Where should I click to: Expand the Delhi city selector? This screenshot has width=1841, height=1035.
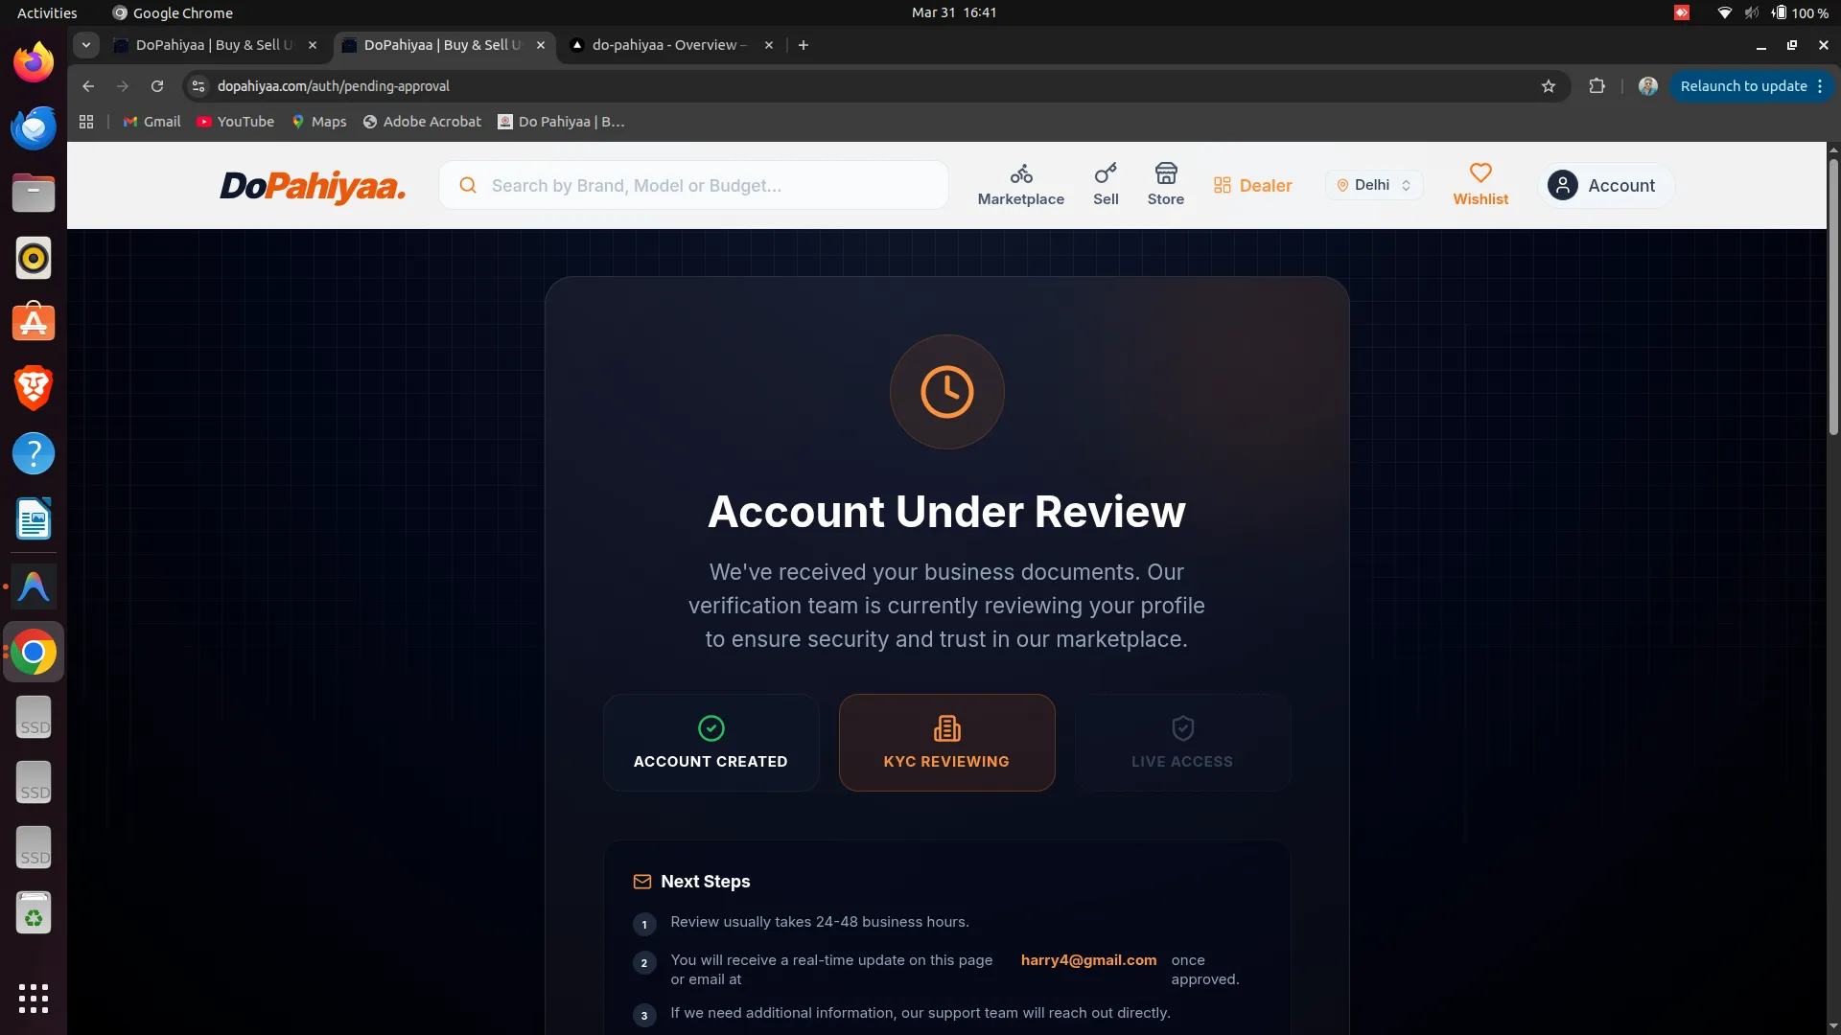click(x=1374, y=185)
